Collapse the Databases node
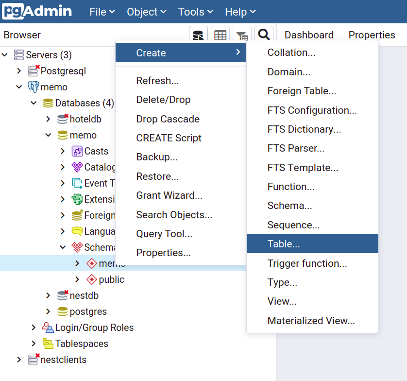This screenshot has width=407, height=381. pyautogui.click(x=34, y=103)
